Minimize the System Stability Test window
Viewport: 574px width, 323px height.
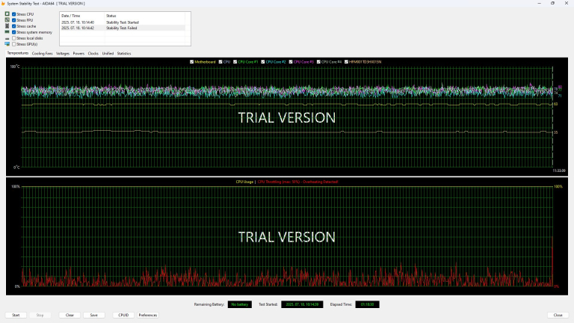[539, 3]
